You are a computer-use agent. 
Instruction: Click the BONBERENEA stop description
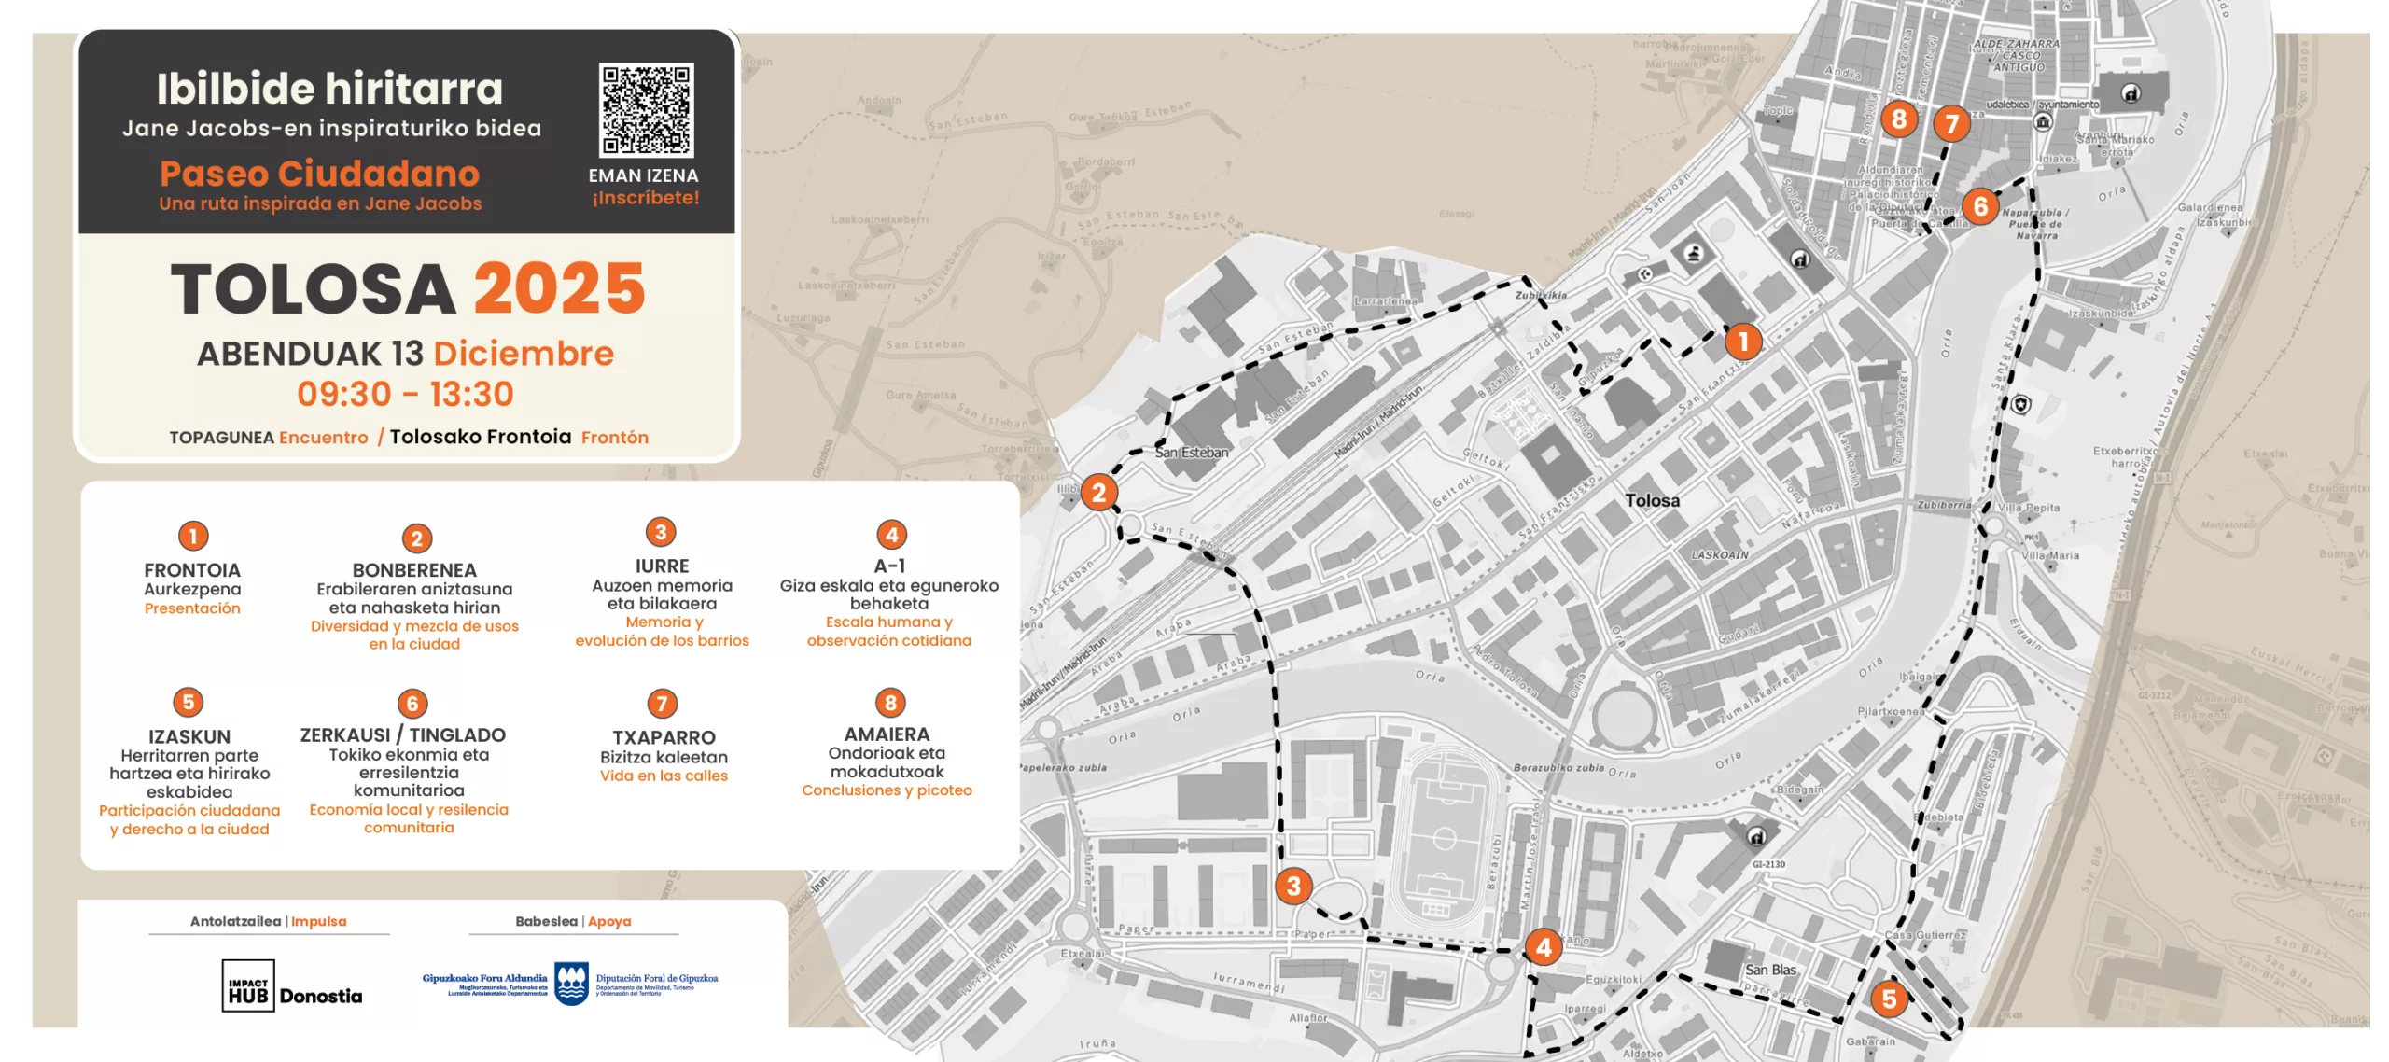point(413,607)
